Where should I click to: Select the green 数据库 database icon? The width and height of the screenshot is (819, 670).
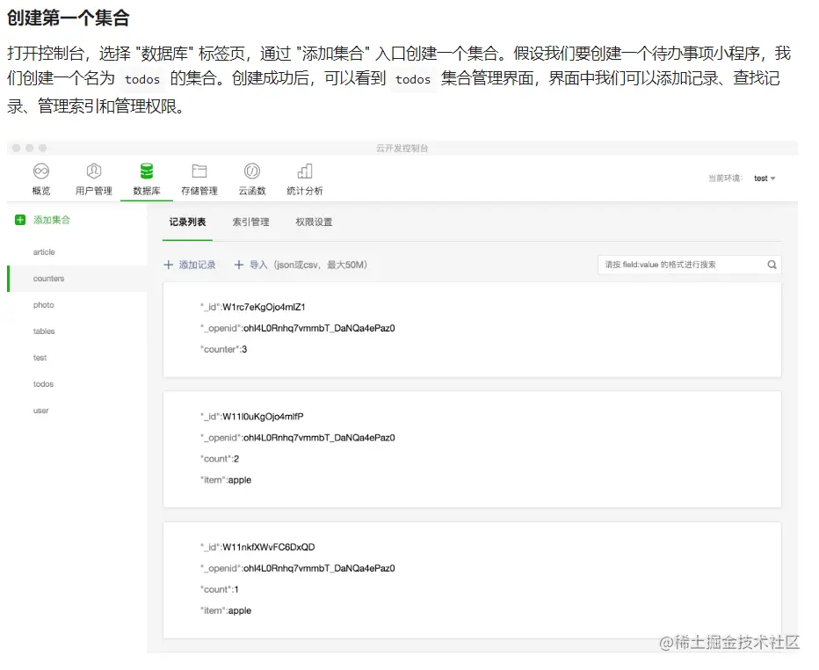[x=147, y=171]
